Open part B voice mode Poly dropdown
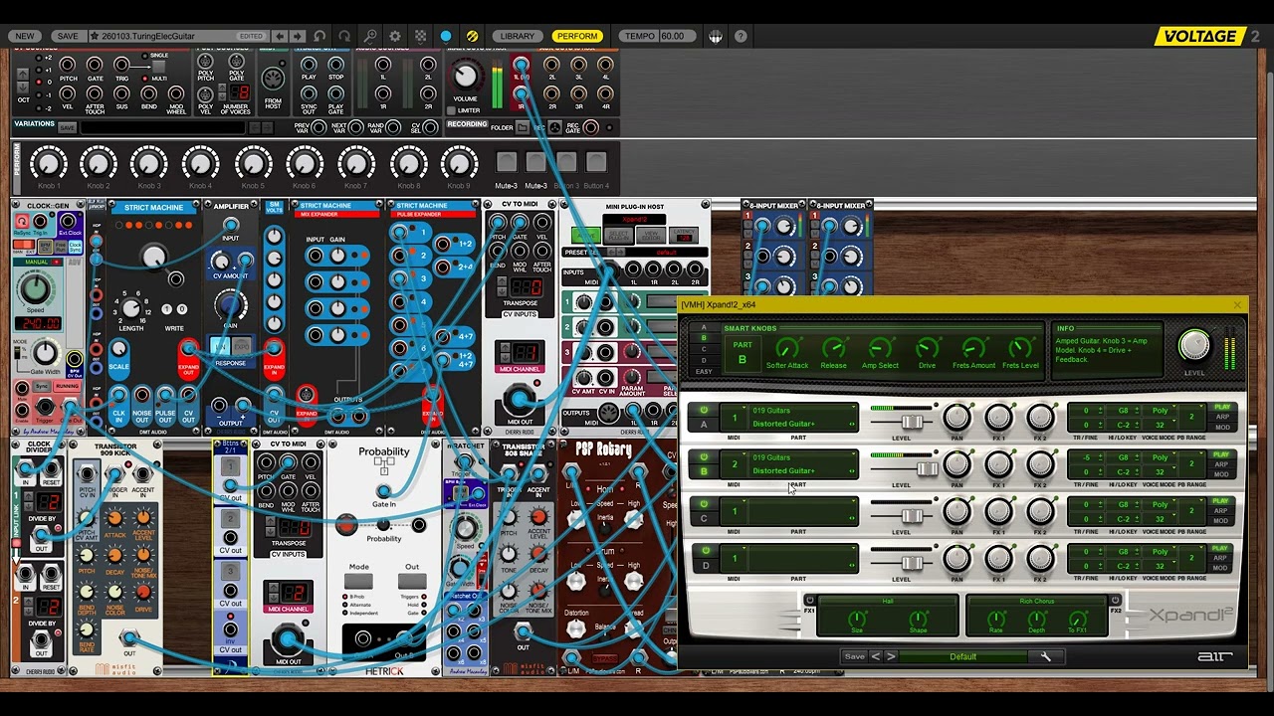The image size is (1274, 716). (x=1160, y=457)
